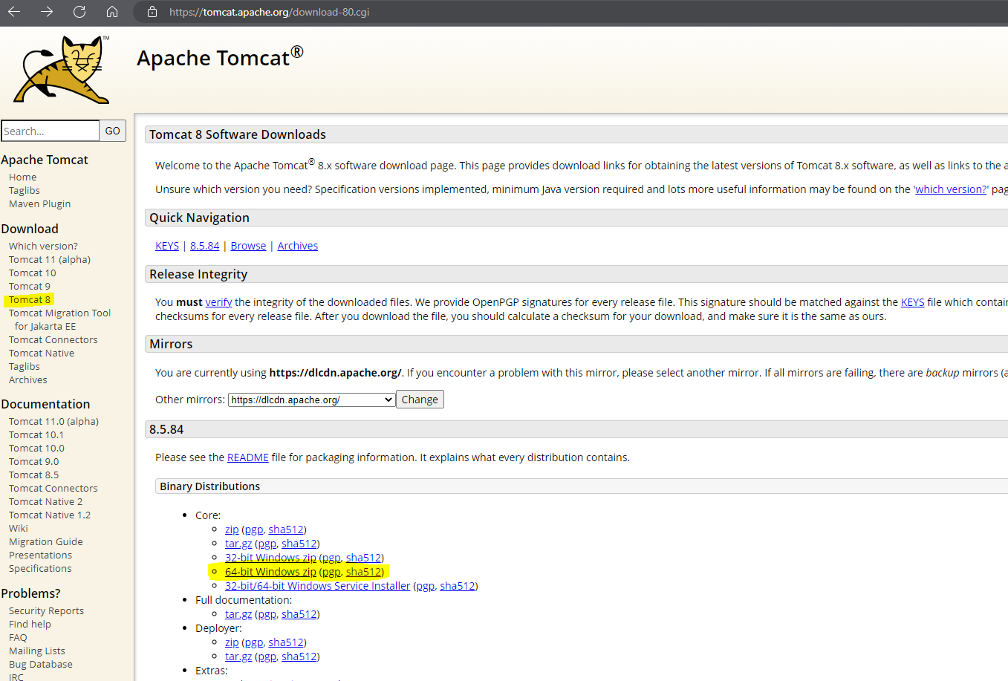Open the Which version? sidebar link
1008x681 pixels.
coord(43,246)
